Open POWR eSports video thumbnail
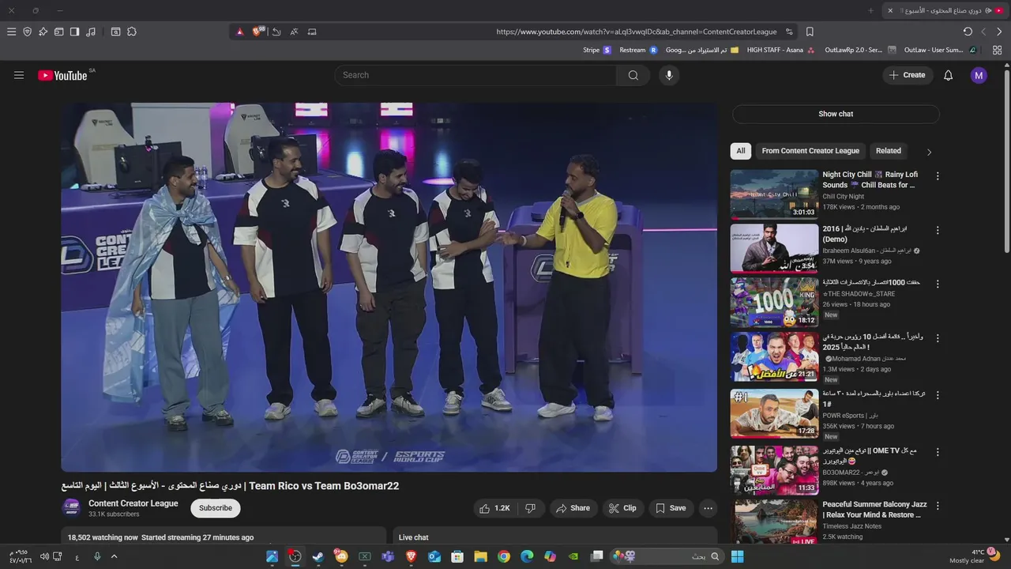 774,413
